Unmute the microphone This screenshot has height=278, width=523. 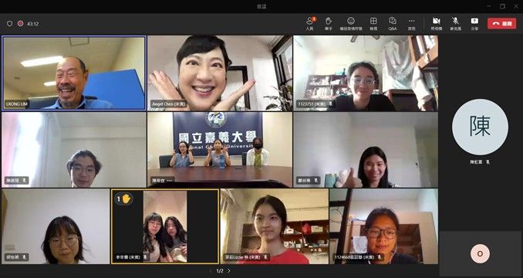click(x=455, y=23)
